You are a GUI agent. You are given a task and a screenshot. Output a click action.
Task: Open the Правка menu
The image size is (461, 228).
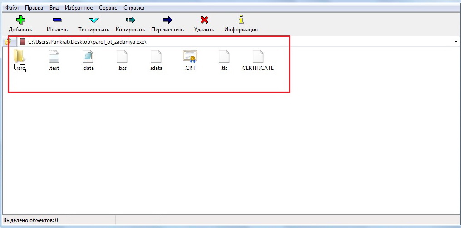coord(34,8)
